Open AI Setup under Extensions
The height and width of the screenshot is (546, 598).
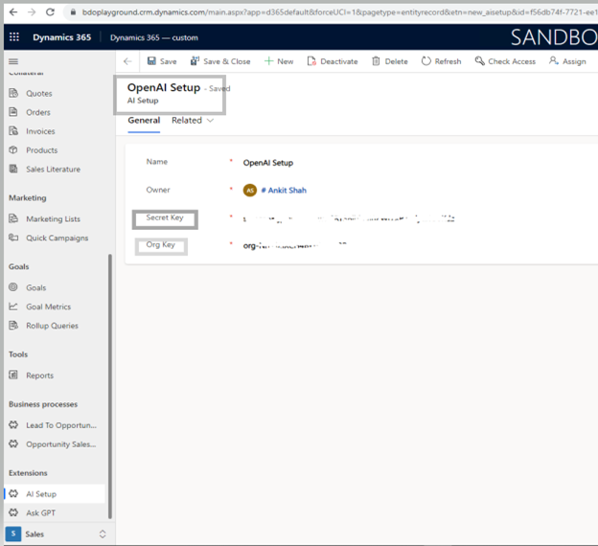click(41, 494)
